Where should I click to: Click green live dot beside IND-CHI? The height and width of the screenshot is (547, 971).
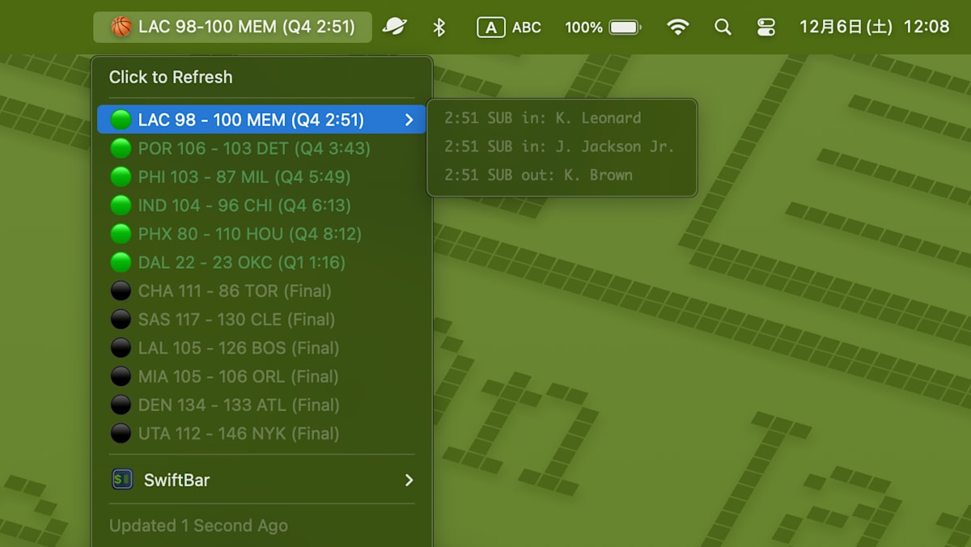121,206
